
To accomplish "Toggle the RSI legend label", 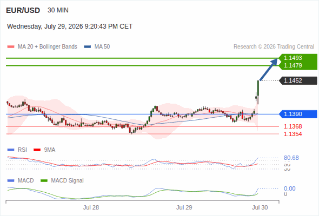I will pos(22,150).
